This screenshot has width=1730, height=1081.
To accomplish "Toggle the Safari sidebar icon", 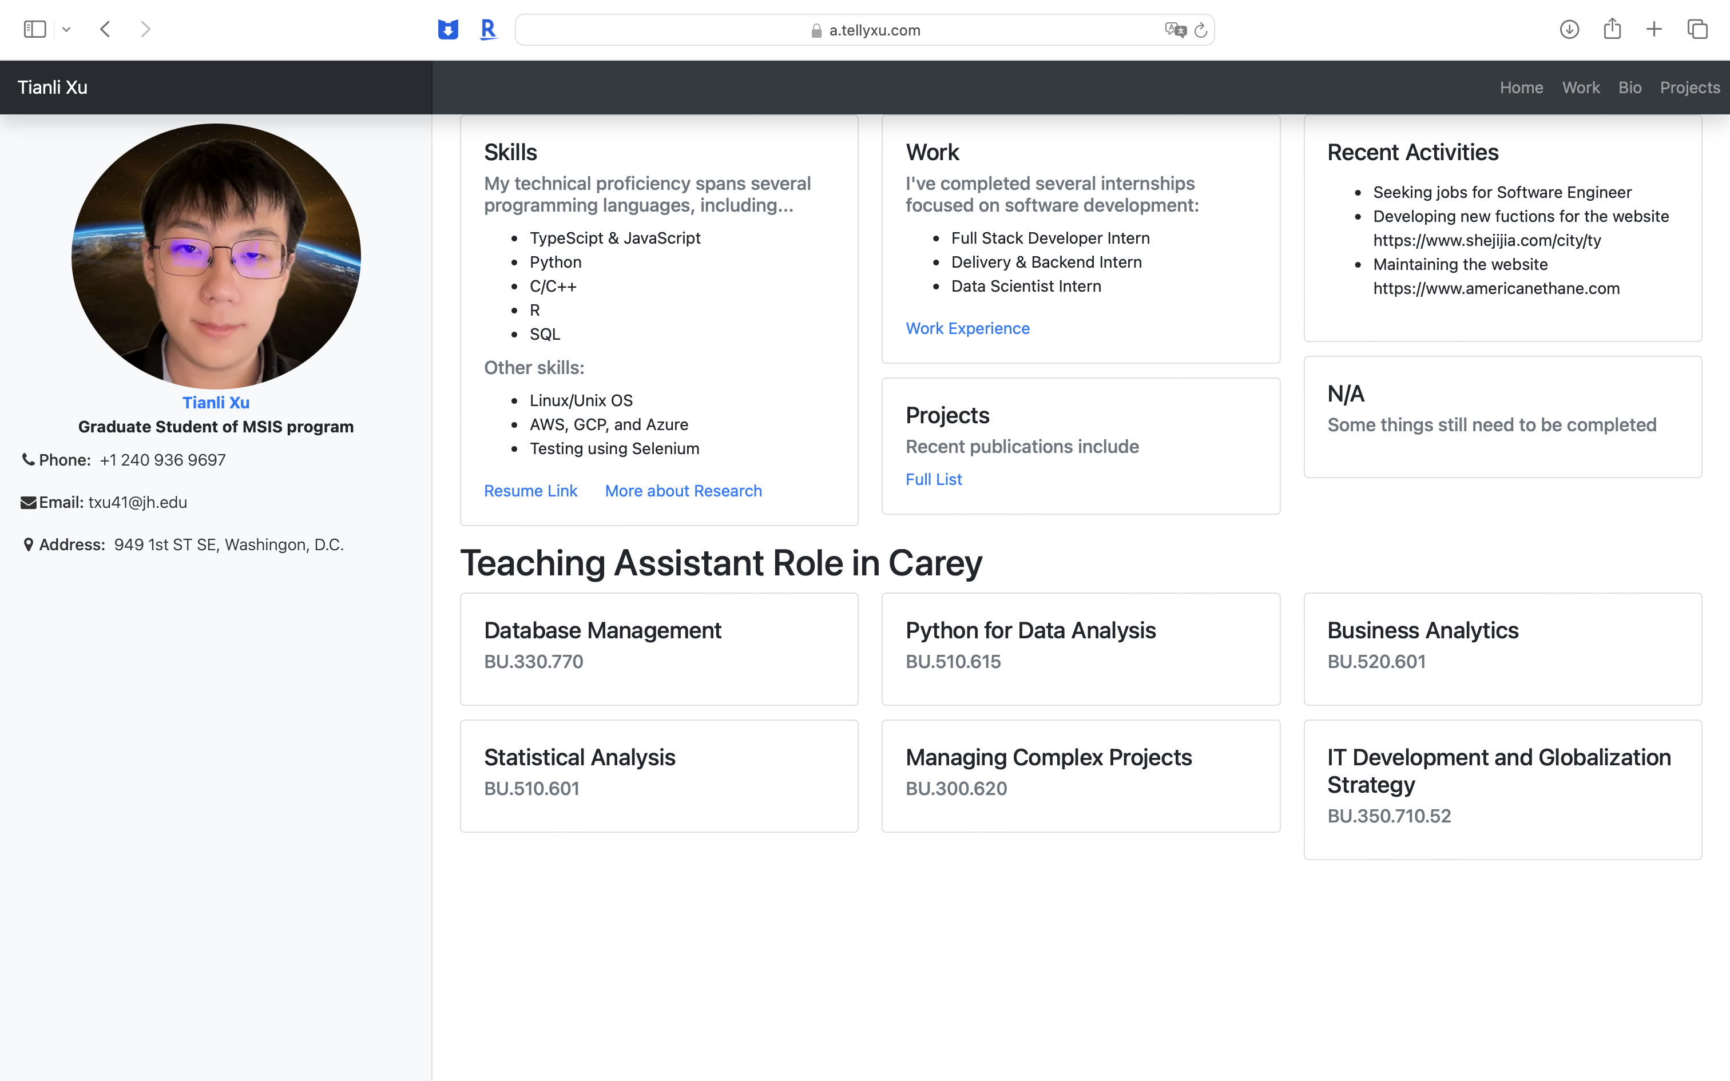I will (x=34, y=29).
